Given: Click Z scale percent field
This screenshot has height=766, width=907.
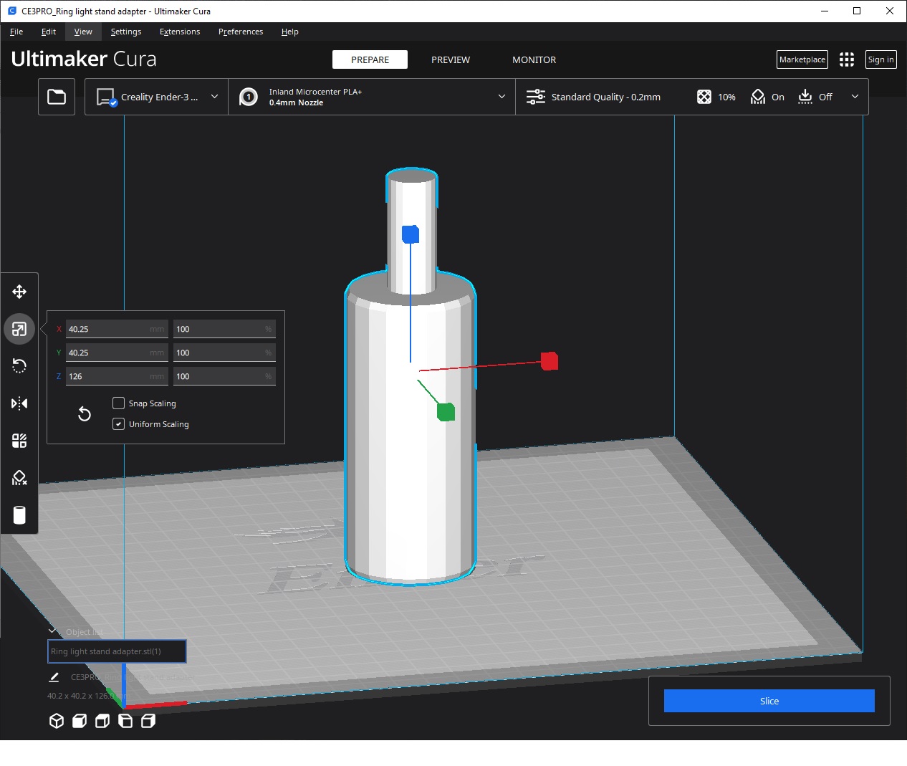Looking at the screenshot, I should [224, 376].
